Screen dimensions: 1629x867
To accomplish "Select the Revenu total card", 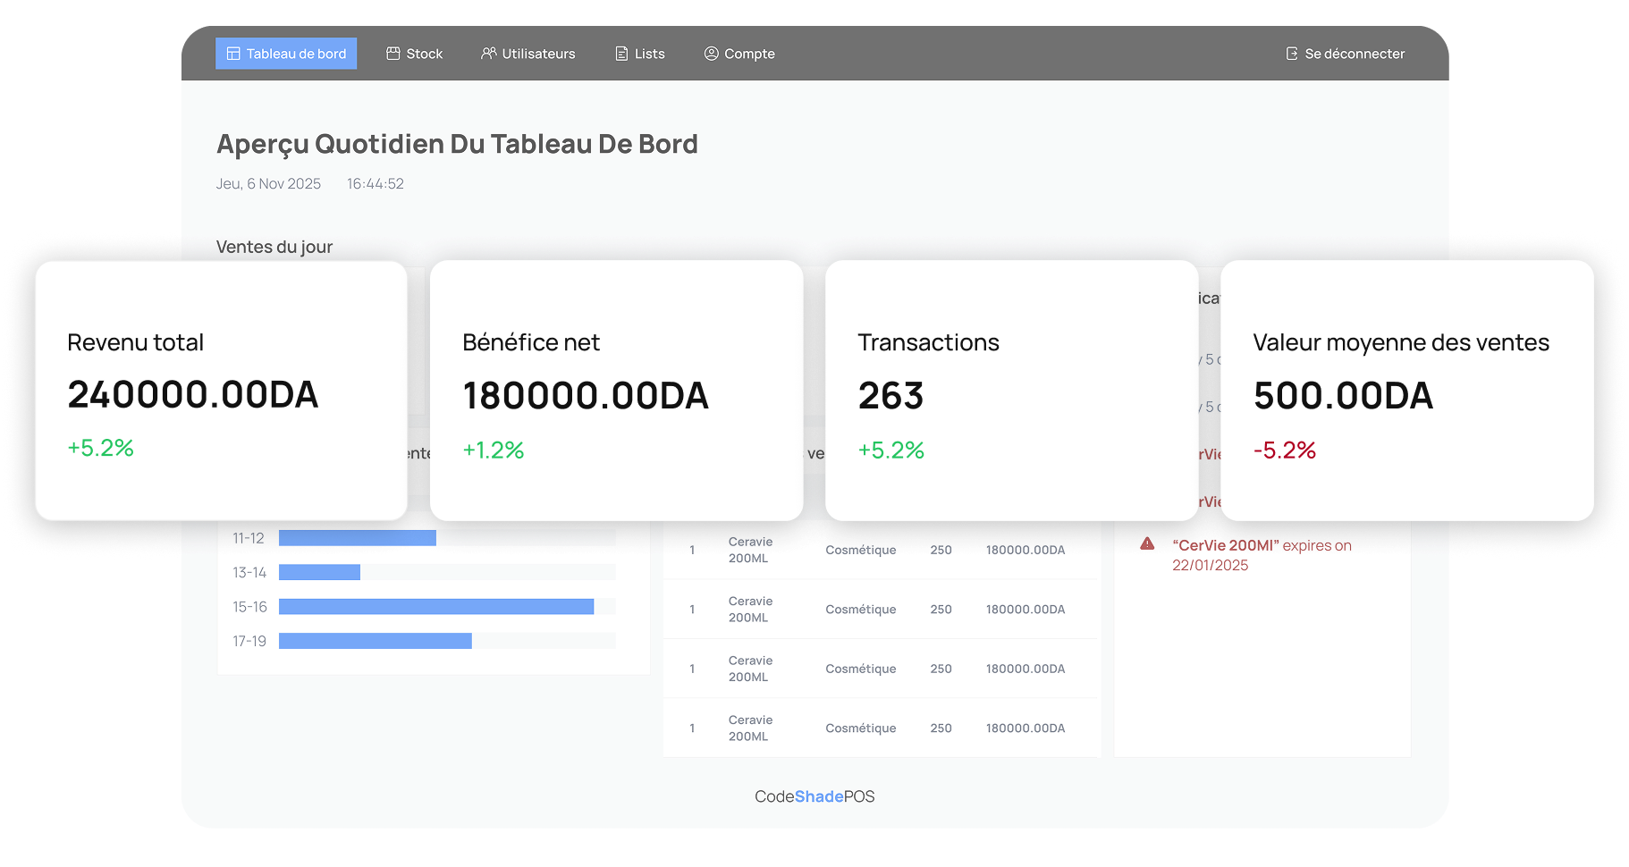I will pos(221,391).
